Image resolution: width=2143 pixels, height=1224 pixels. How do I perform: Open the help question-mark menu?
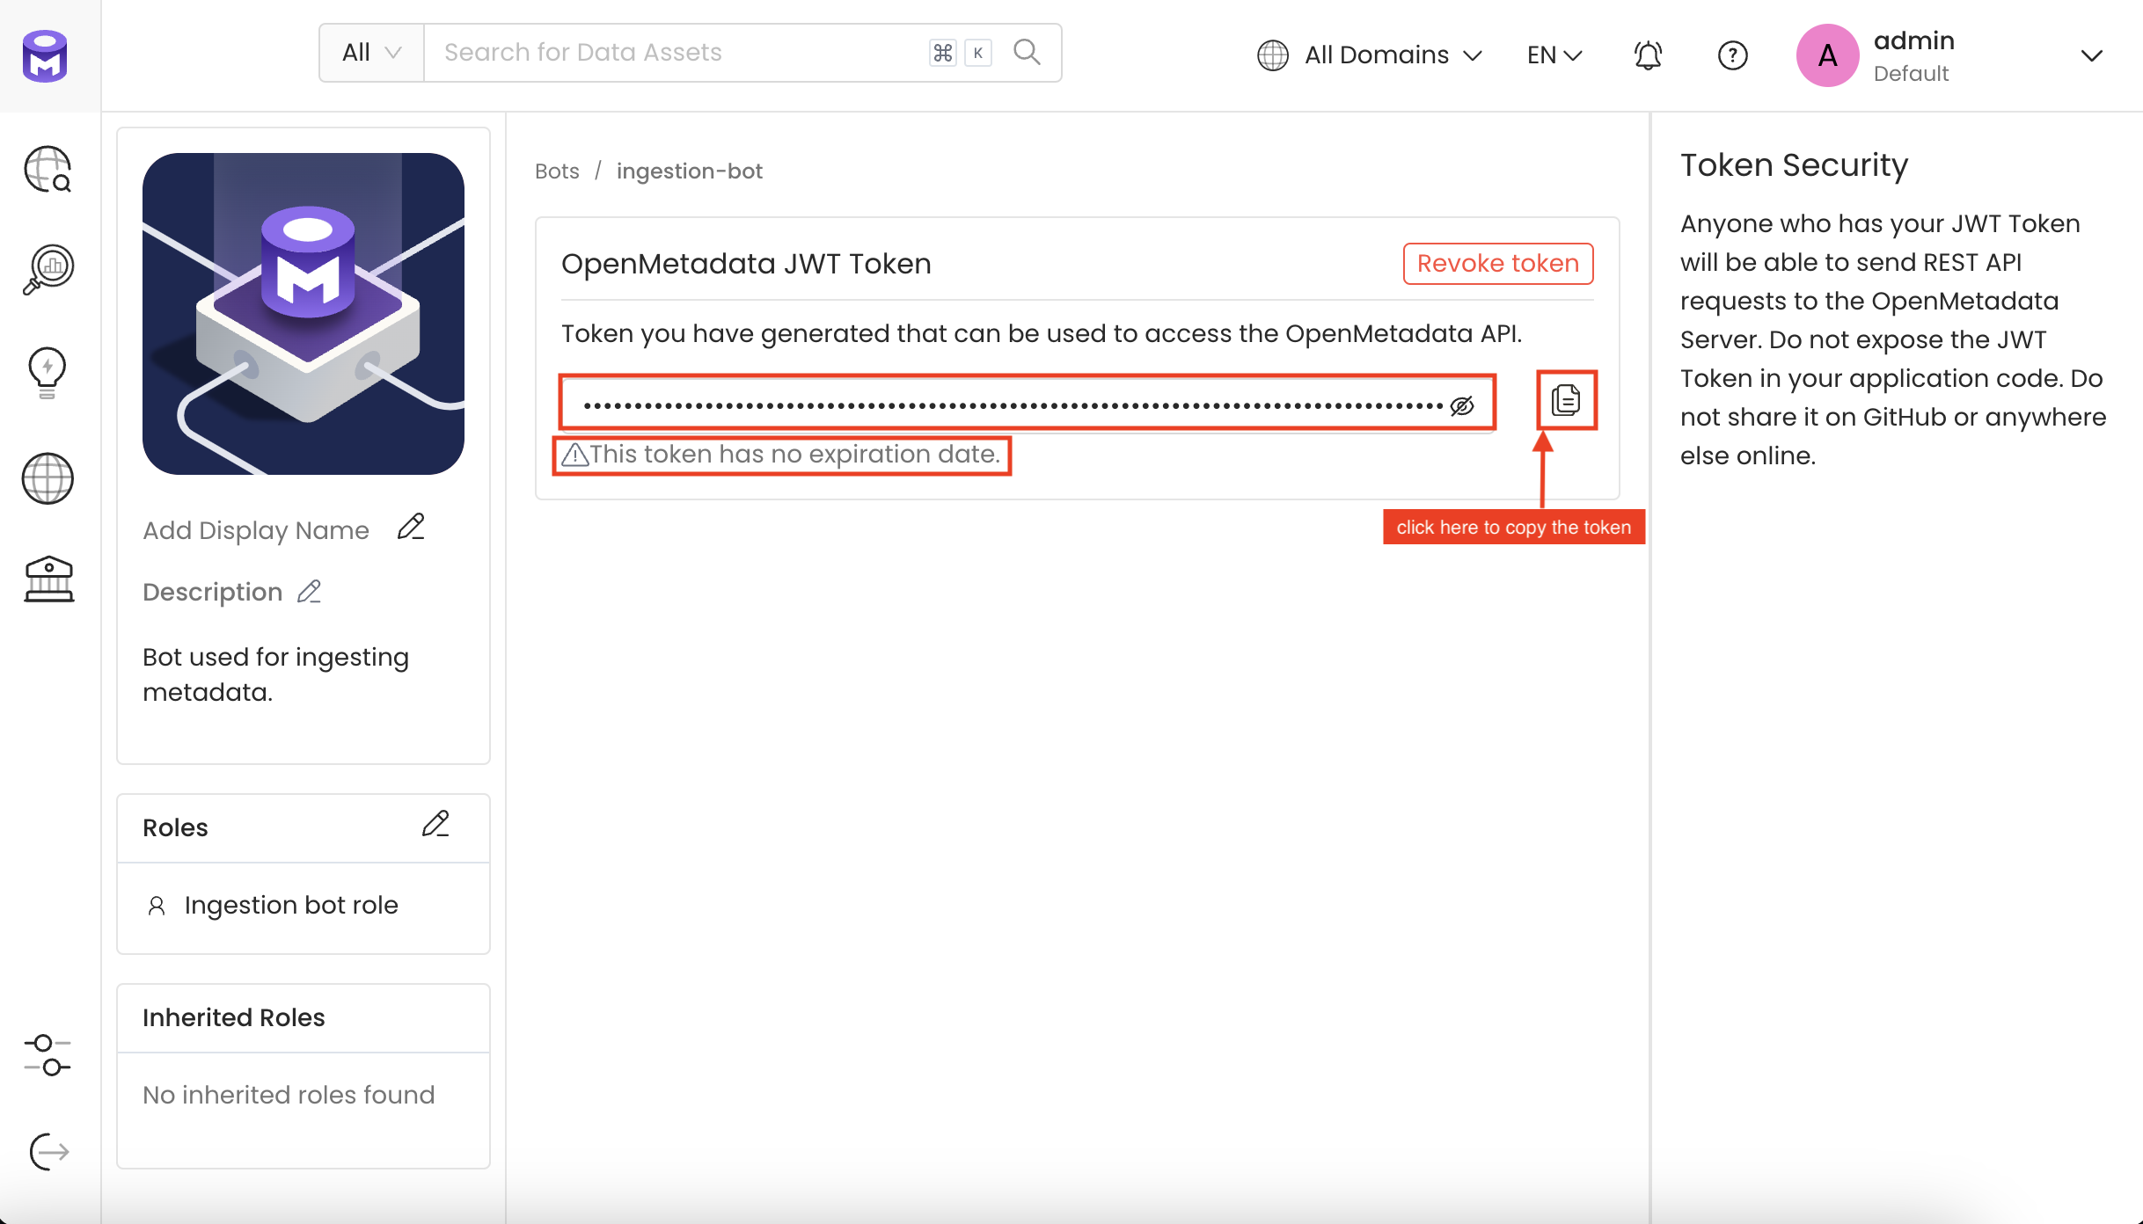click(x=1732, y=55)
